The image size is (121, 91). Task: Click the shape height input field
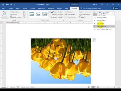pos(109,13)
